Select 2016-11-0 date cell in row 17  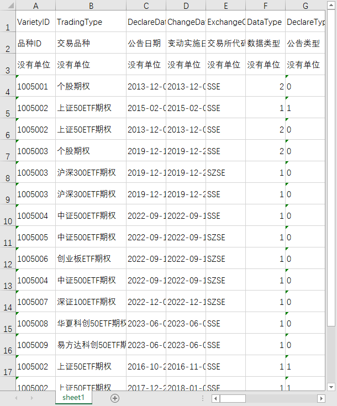[x=186, y=366]
